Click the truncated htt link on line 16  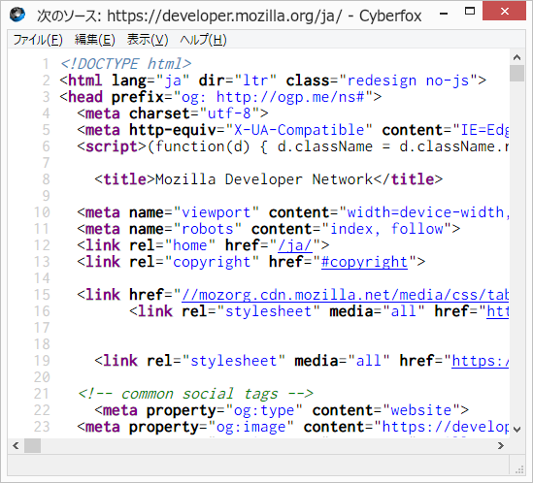(498, 311)
